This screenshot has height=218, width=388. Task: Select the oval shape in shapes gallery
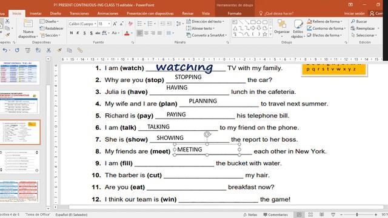tap(259, 22)
